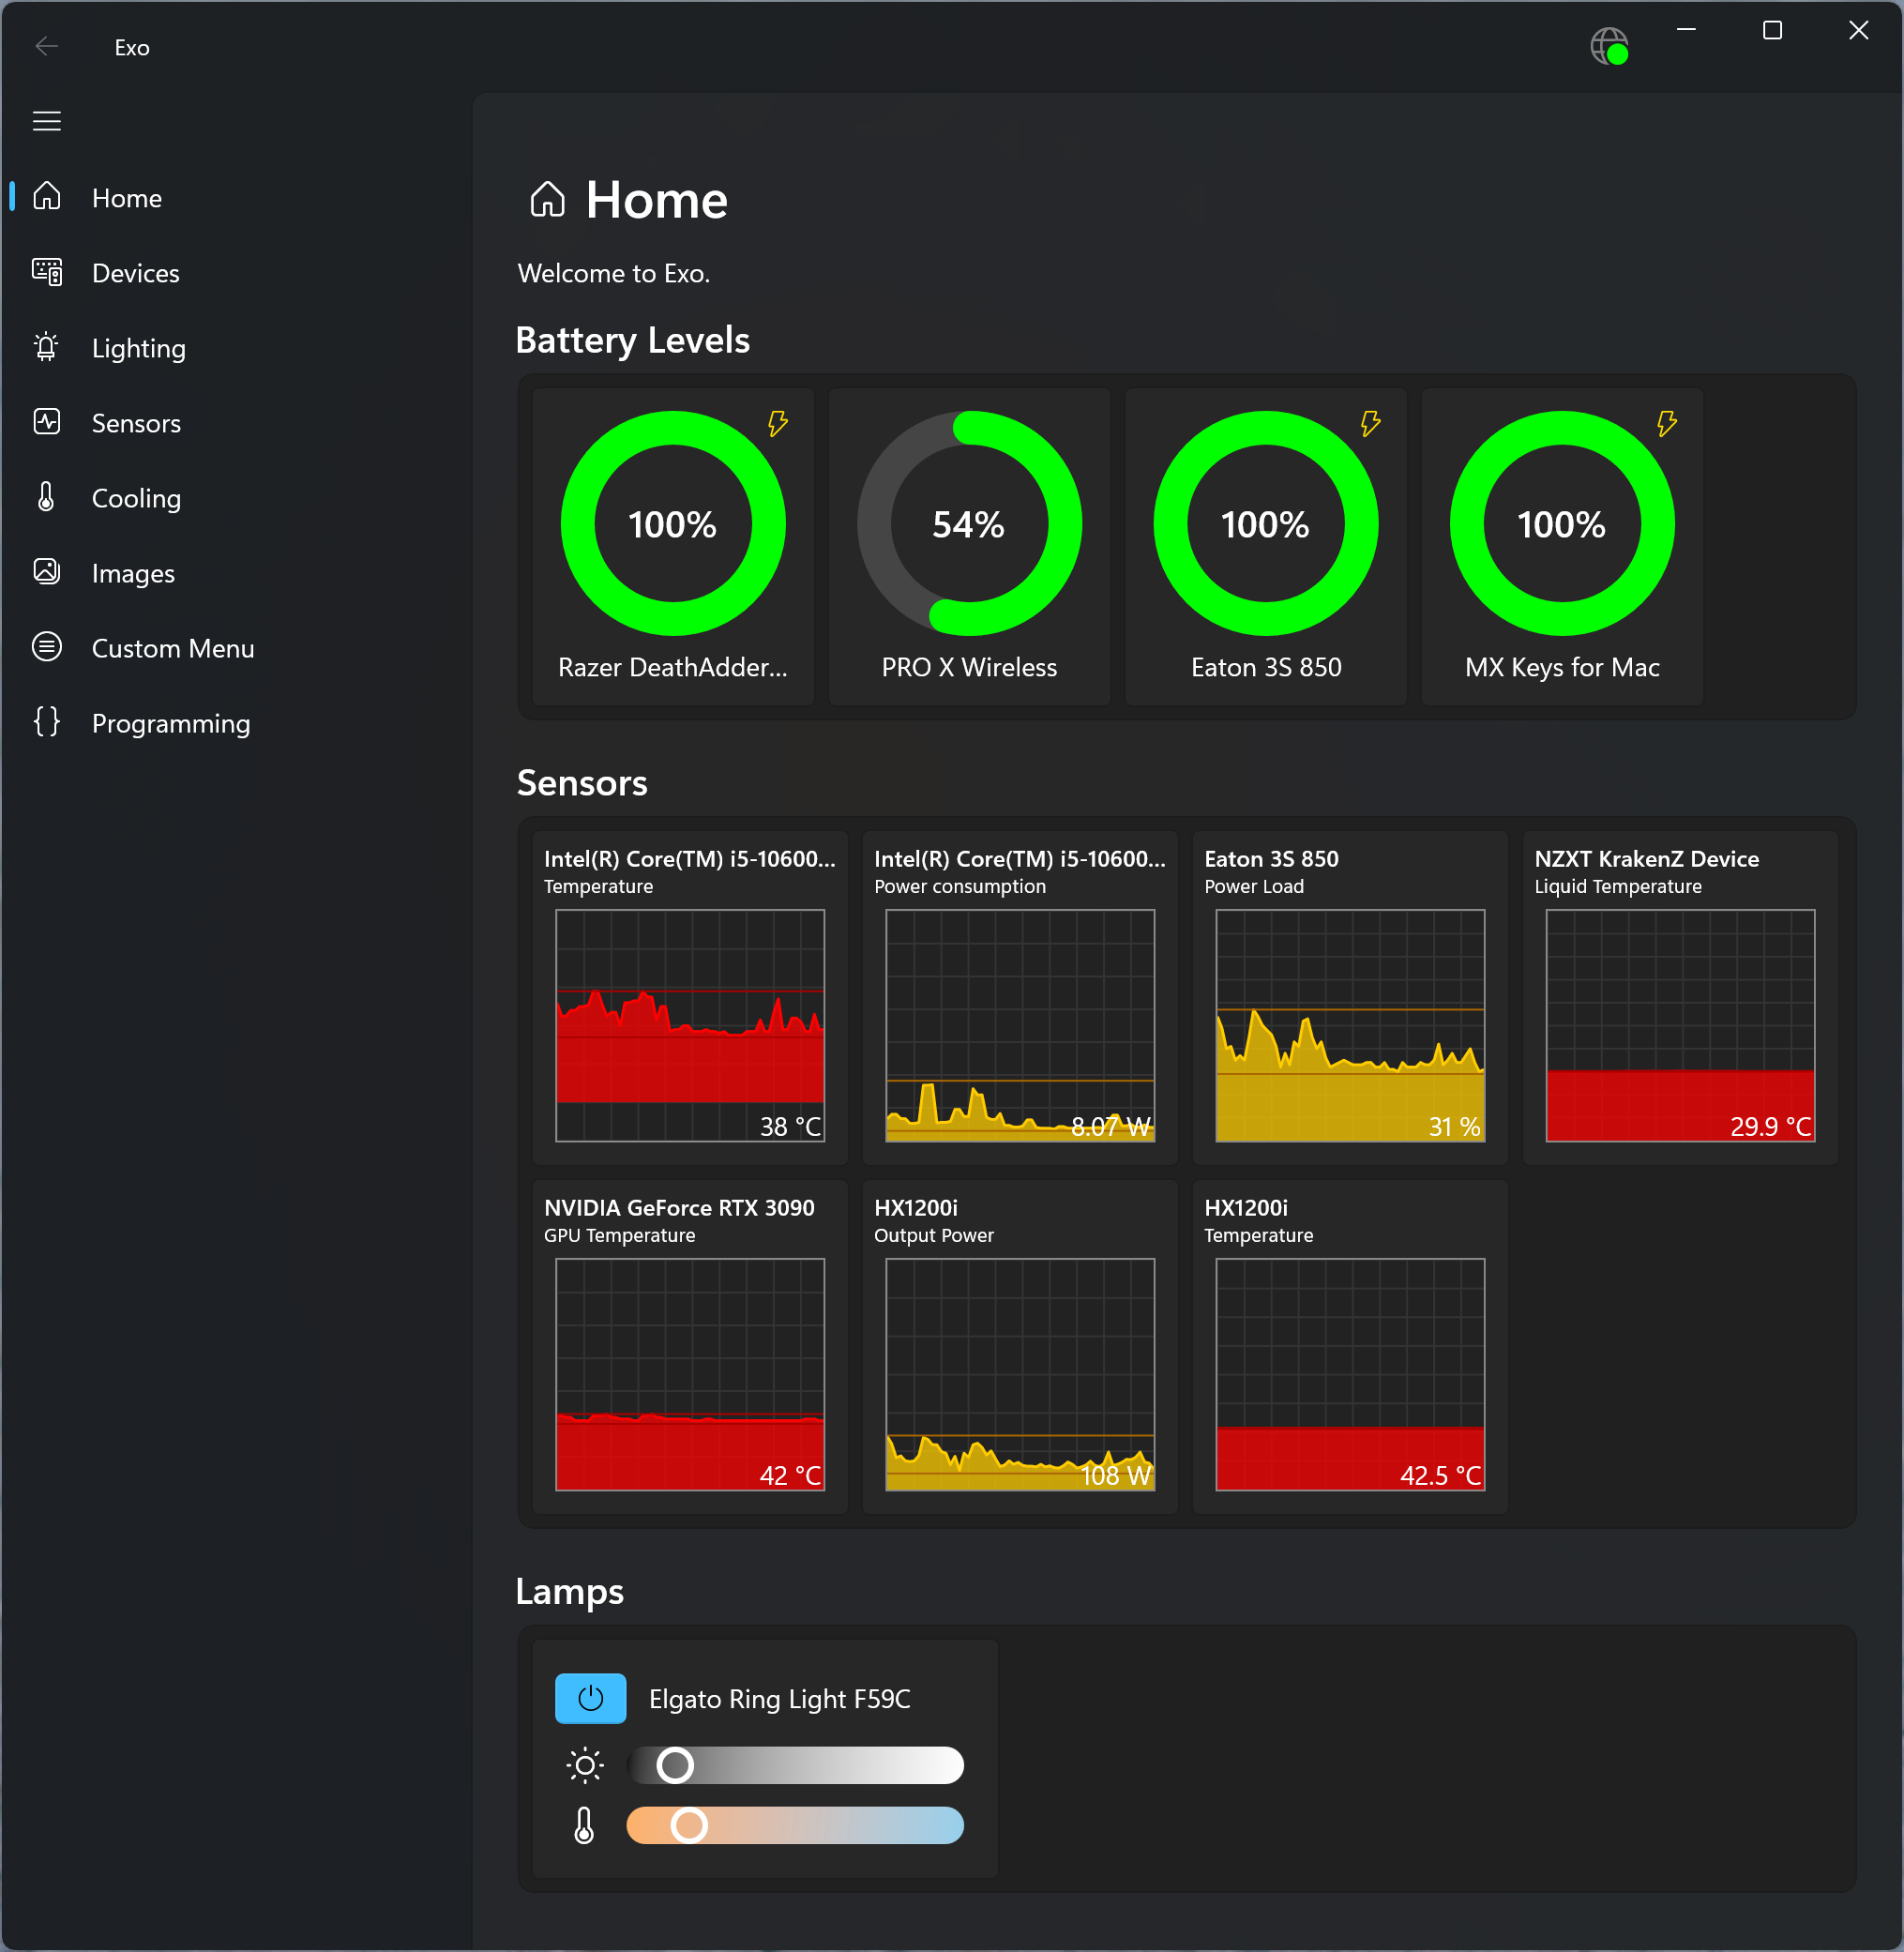This screenshot has height=1952, width=1904.
Task: Click the globe connection status icon
Action: [1609, 46]
